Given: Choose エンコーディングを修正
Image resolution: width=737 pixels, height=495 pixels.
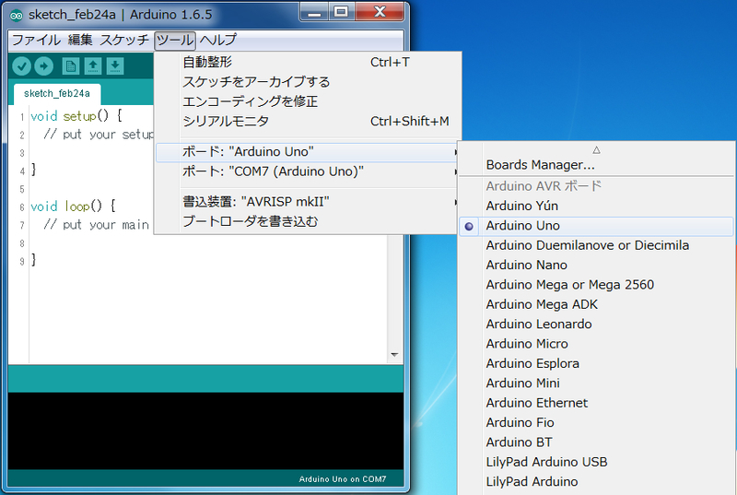Looking at the screenshot, I should pos(307,101).
